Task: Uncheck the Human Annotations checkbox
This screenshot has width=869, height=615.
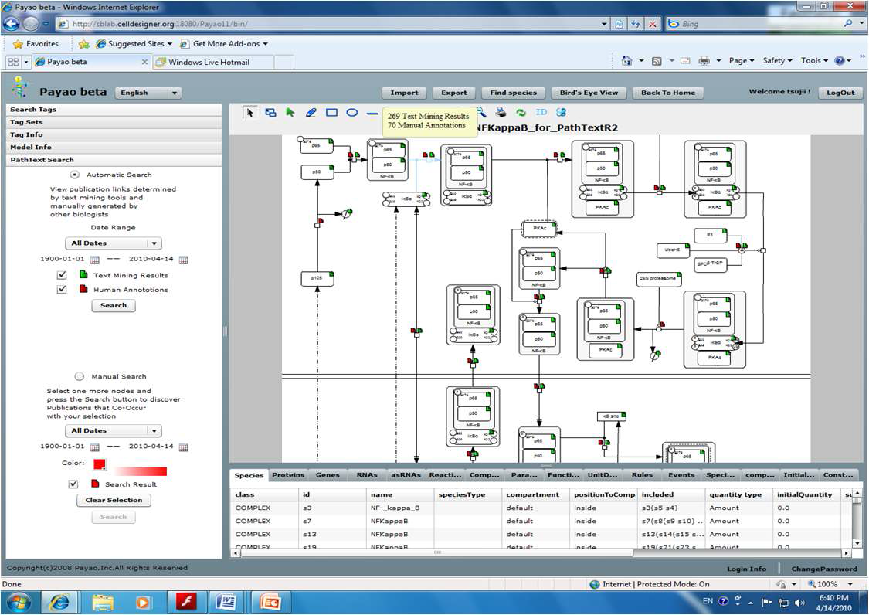Action: pyautogui.click(x=62, y=290)
